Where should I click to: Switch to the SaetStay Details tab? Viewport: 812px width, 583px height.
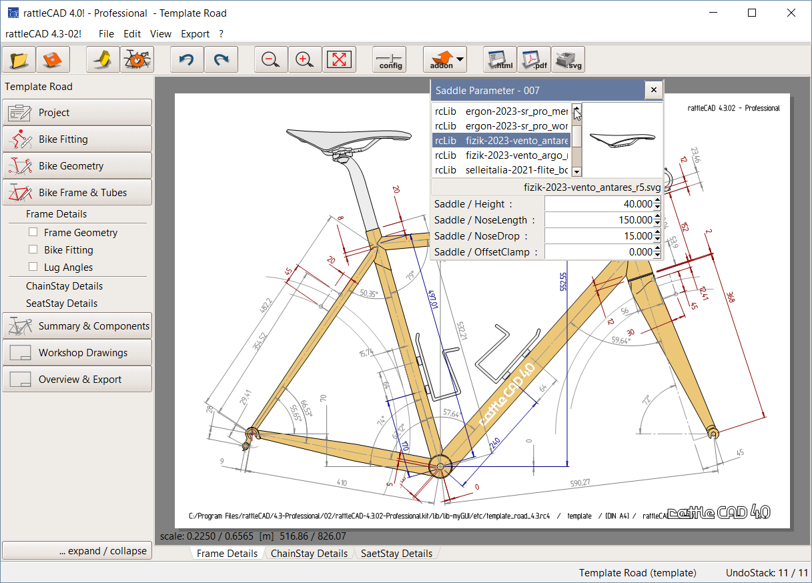coord(396,554)
